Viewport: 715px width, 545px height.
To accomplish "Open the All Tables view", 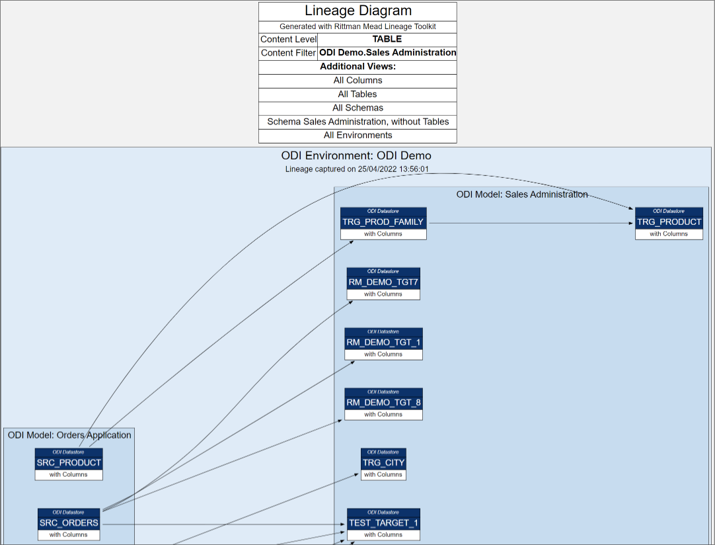I will 357,94.
